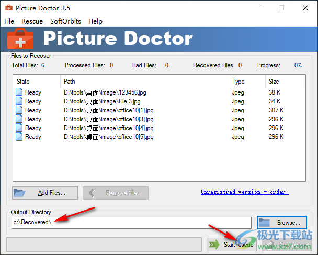Viewport: 318px width, 255px height.
Task: Open the Unregistered version order link
Action: 245,192
